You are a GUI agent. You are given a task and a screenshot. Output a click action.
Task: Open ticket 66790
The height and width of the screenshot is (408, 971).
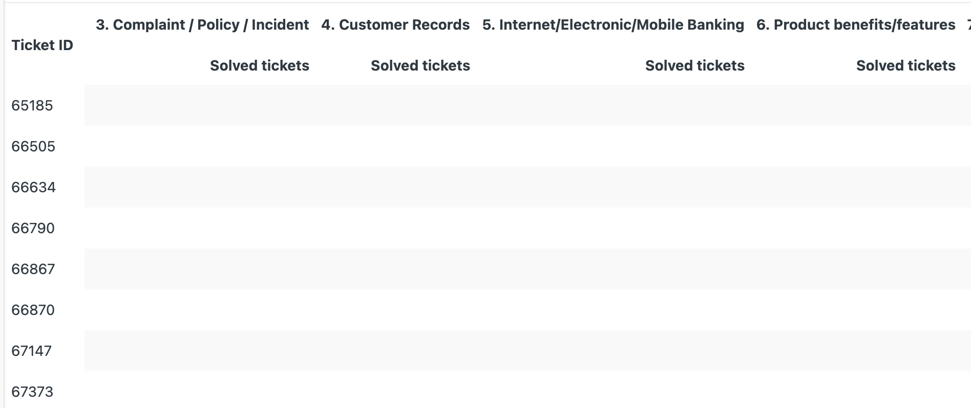[33, 228]
